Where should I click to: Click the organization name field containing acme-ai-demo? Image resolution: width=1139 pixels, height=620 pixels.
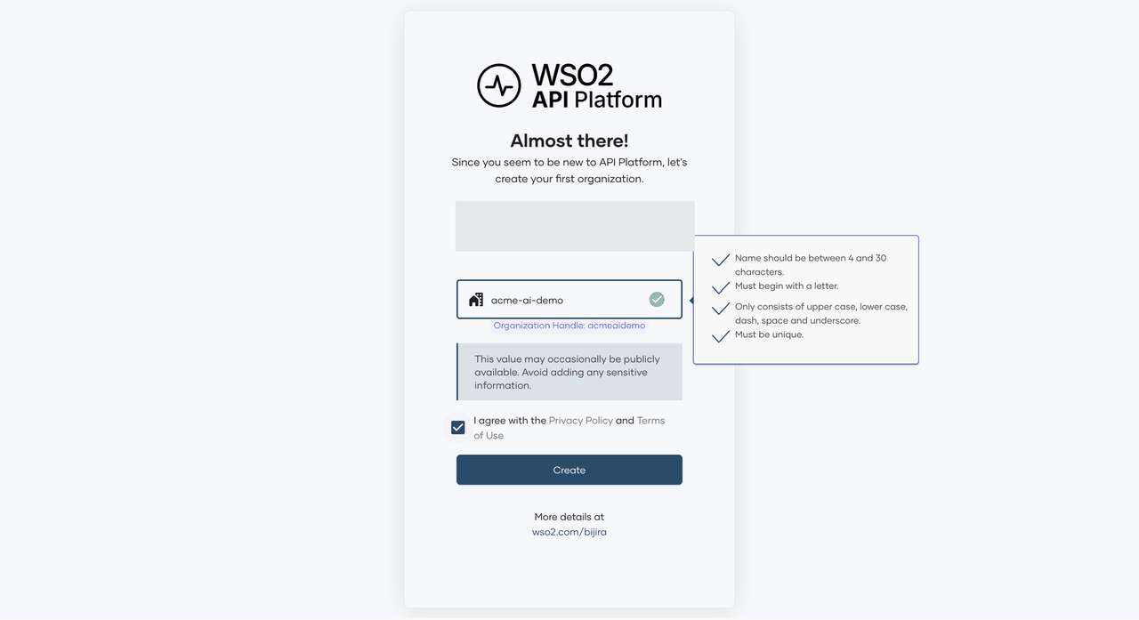[569, 300]
